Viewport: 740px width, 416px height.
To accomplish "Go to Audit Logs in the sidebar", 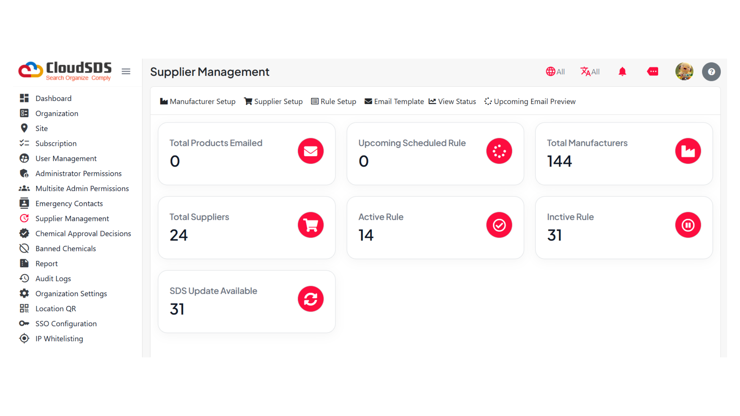I will coord(53,278).
